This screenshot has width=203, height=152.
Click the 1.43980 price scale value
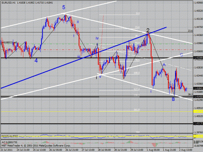point(198,43)
